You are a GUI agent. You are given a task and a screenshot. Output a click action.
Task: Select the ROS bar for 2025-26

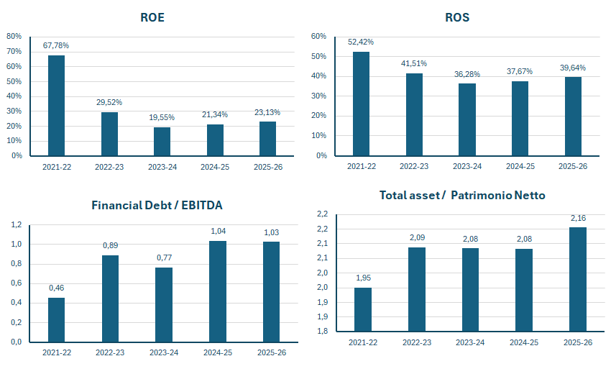[x=573, y=117]
